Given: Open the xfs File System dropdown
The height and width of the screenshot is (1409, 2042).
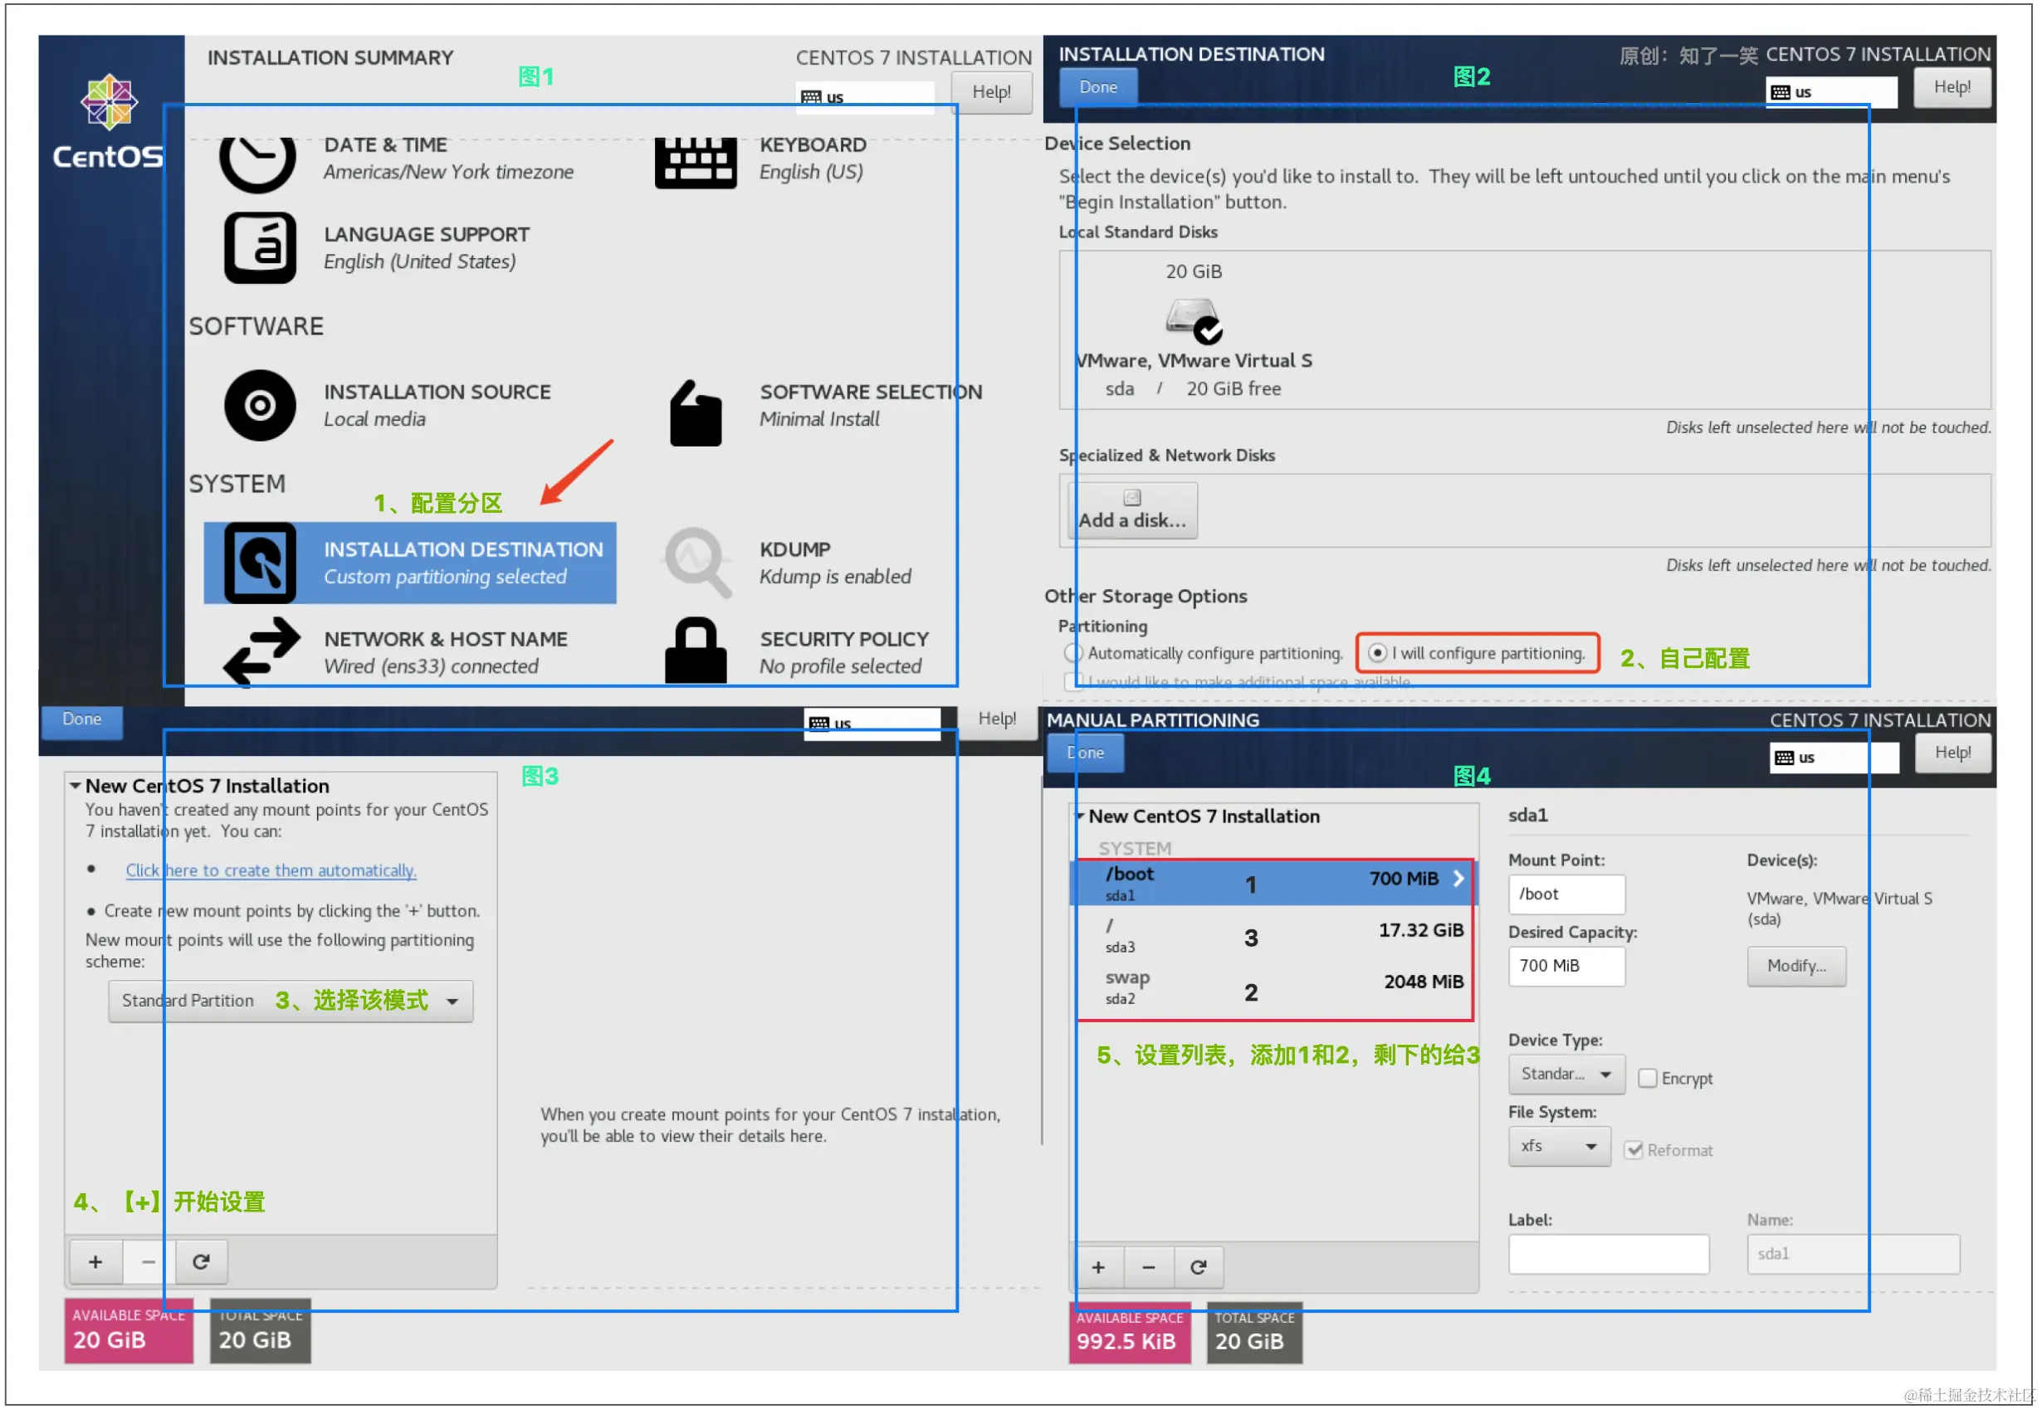Looking at the screenshot, I should click(x=1560, y=1148).
